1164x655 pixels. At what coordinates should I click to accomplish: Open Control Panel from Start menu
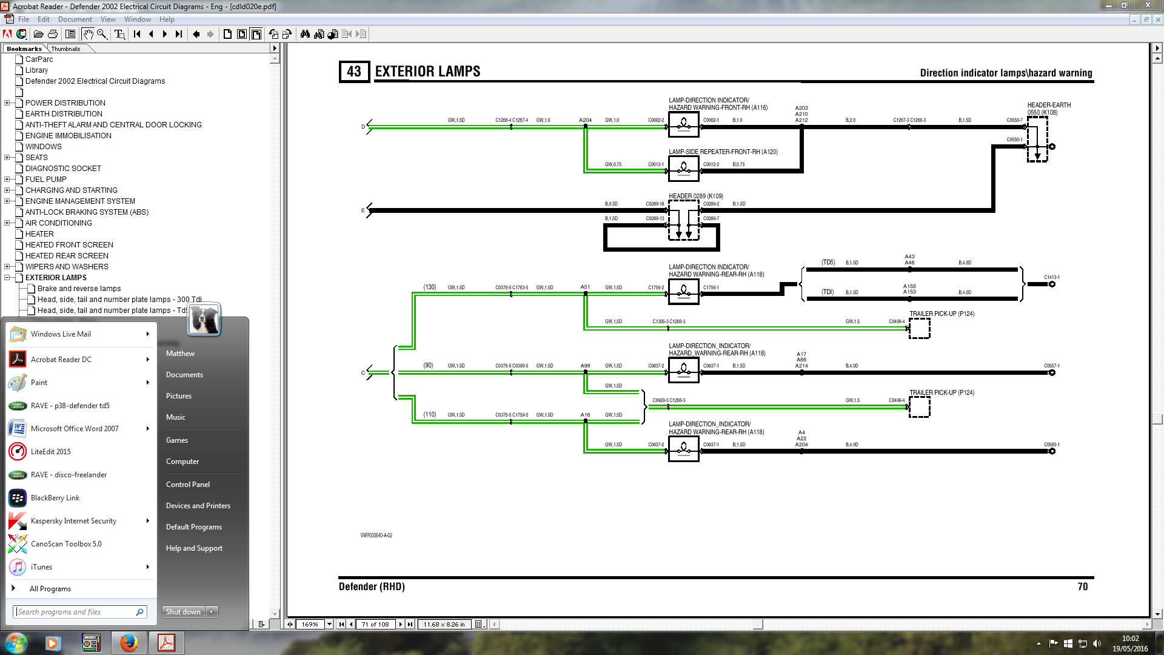point(188,485)
